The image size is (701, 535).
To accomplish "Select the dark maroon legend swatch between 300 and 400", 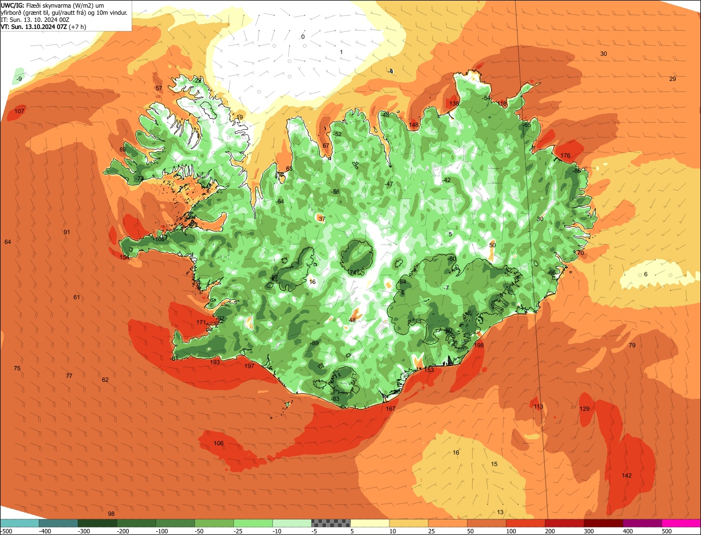I will click(603, 523).
